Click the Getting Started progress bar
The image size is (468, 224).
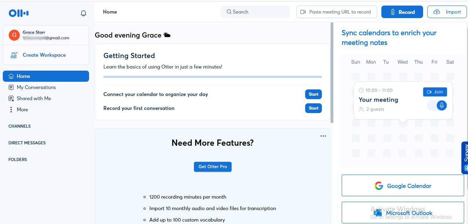point(213,77)
